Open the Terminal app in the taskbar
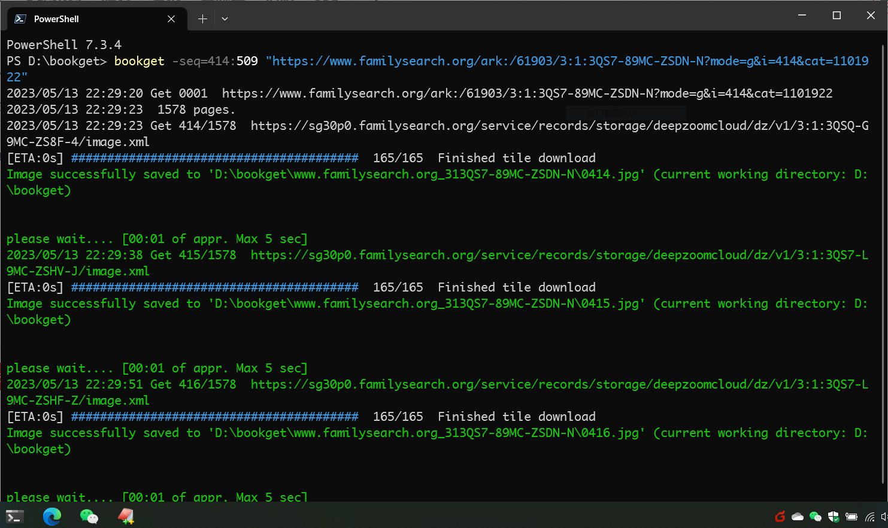The width and height of the screenshot is (888, 528). (x=15, y=516)
